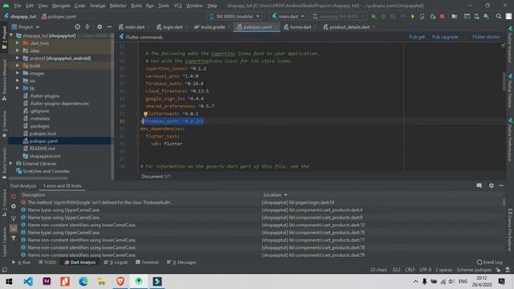Image resolution: width=514 pixels, height=289 pixels.
Task: Select pubspec.yaml in project tree
Action: click(x=43, y=141)
